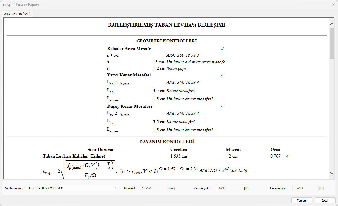The height and width of the screenshot is (206, 338).
Task: Click the text Yatay Kenar Mesafesi
Action: click(x=129, y=75)
